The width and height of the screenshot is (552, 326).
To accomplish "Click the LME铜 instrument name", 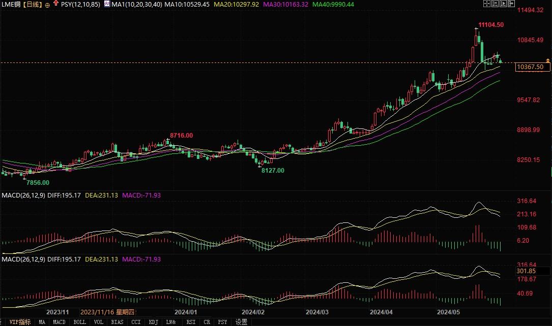I will click(11, 5).
